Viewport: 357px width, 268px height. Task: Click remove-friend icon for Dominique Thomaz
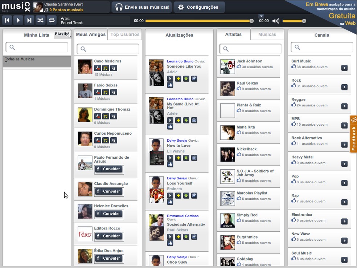(98, 116)
